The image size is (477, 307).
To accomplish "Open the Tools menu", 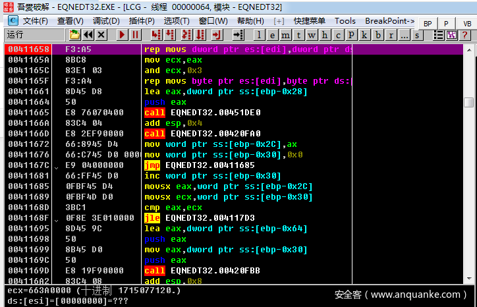I will (x=345, y=20).
